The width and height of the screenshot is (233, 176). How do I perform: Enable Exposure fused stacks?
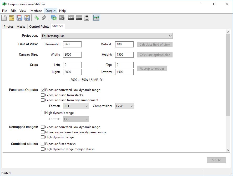(x=43, y=144)
